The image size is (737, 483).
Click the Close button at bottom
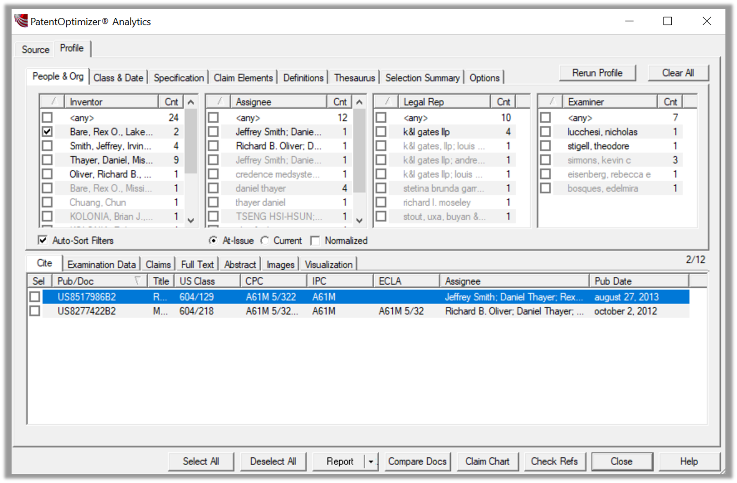tap(622, 462)
